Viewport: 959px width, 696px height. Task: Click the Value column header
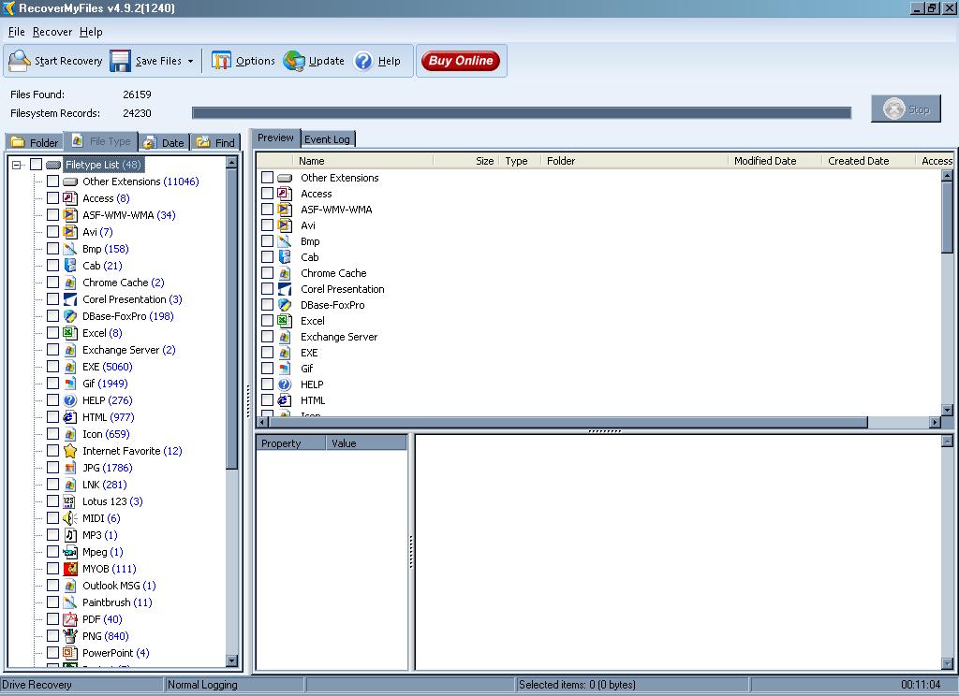[366, 443]
